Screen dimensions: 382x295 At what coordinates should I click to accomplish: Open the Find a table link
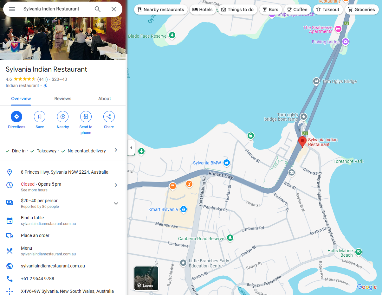[x=63, y=221]
